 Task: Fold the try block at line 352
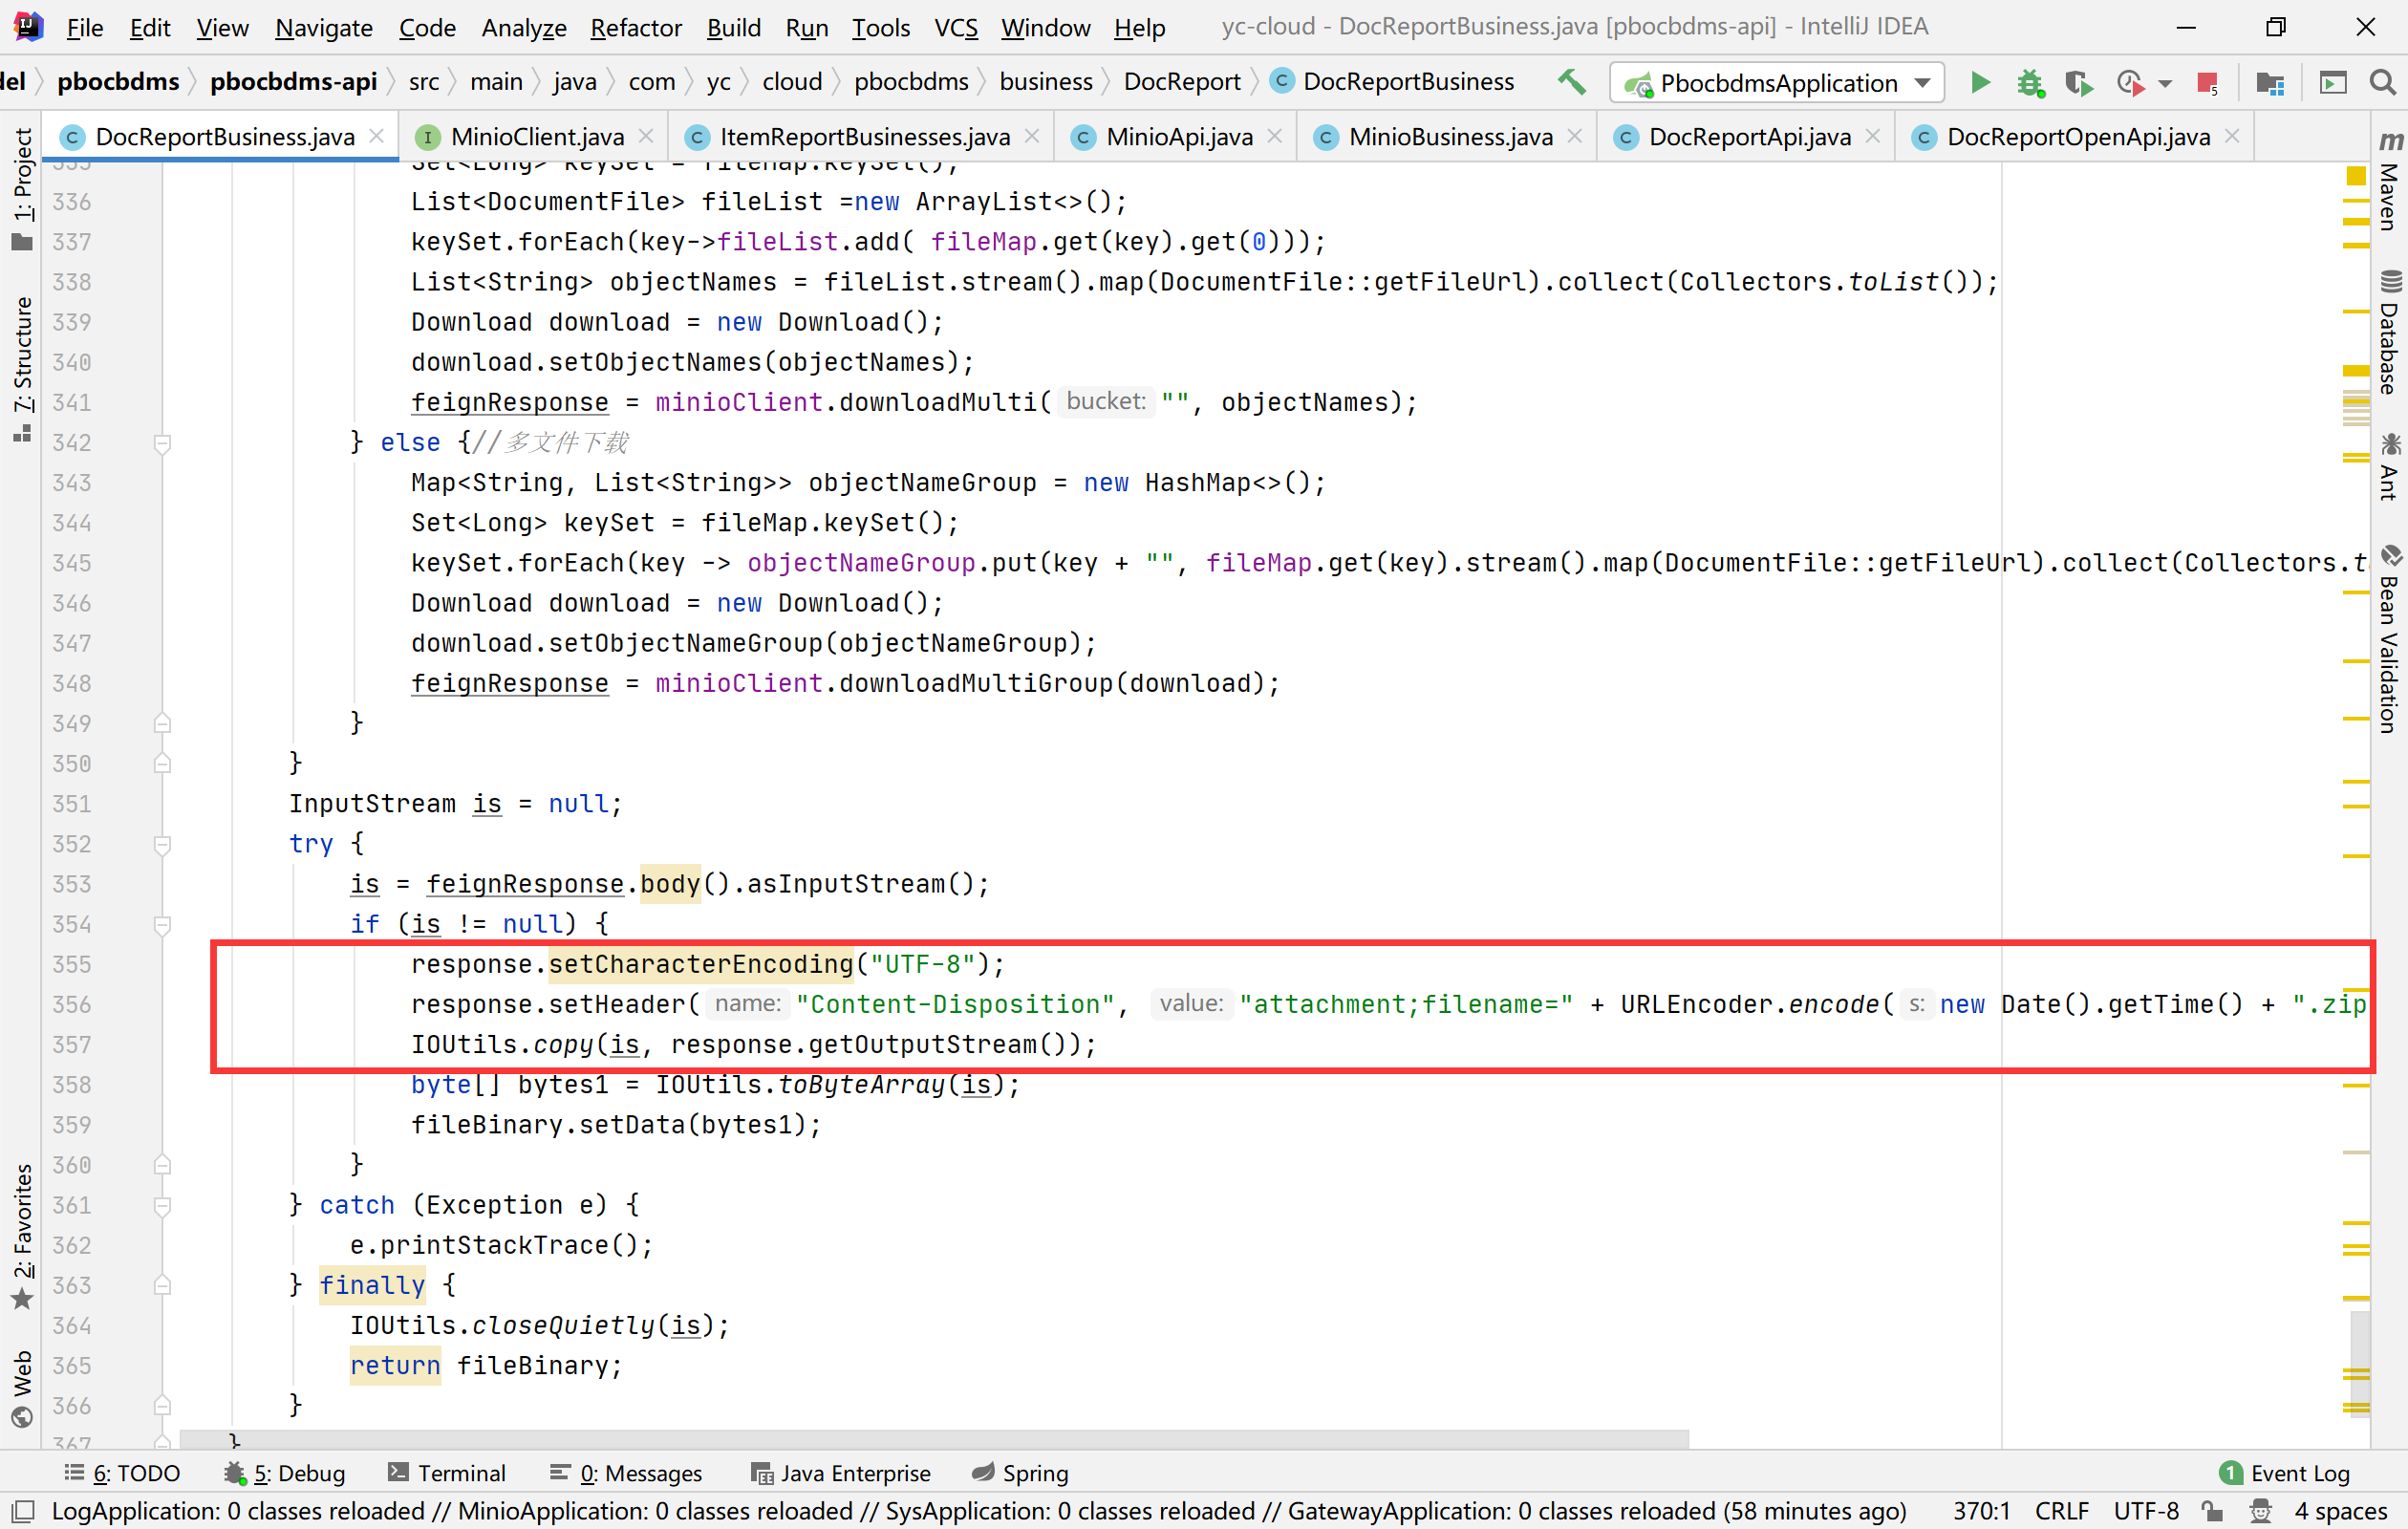(x=162, y=844)
